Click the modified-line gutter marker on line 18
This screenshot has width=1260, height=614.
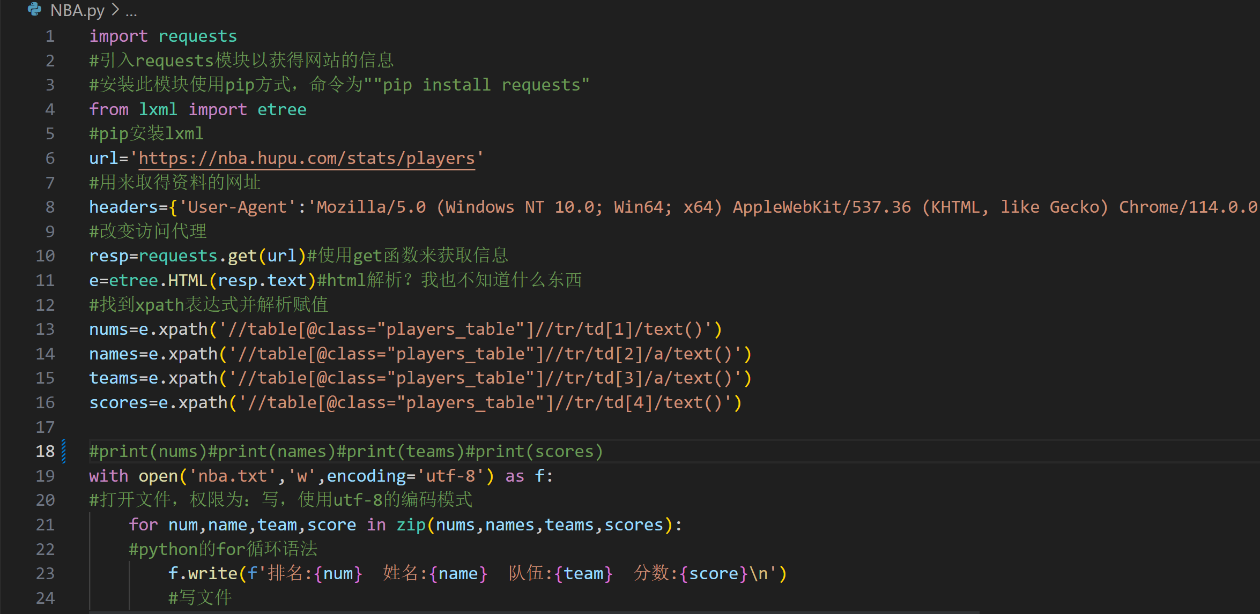pyautogui.click(x=64, y=451)
